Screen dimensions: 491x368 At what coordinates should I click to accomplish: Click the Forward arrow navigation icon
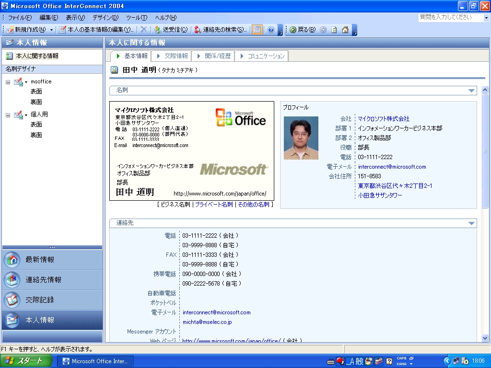coord(323,30)
